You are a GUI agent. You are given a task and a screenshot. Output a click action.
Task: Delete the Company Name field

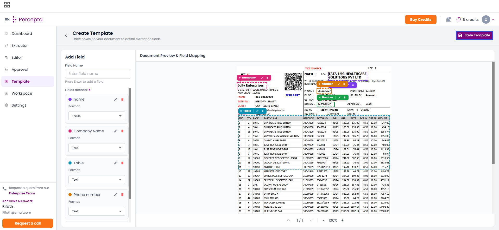[x=122, y=131]
